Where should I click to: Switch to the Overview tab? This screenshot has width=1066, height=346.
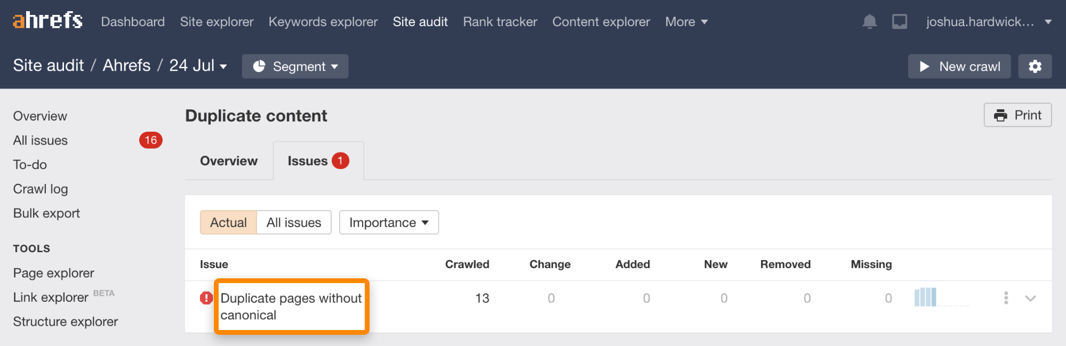pos(229,161)
